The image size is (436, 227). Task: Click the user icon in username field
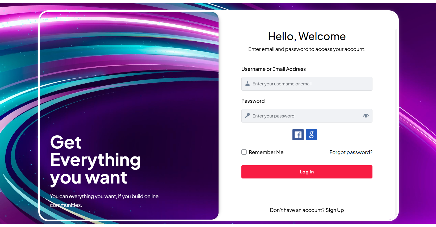[x=248, y=84]
